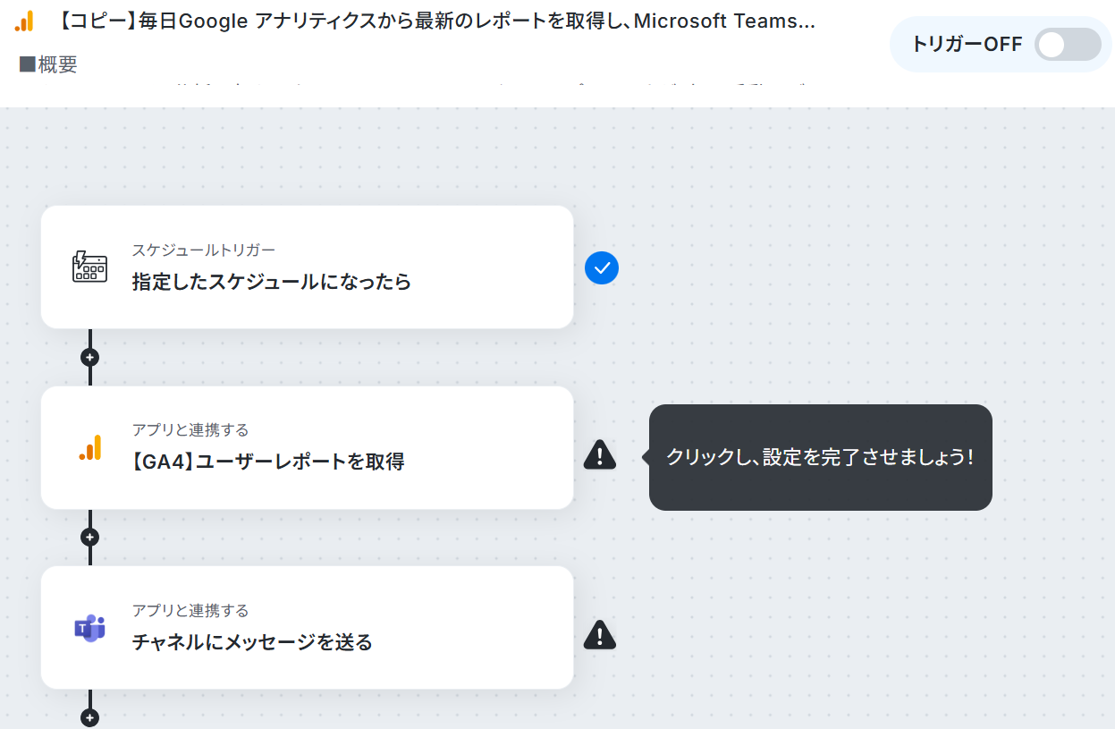Click the warning icon beside the GA4 user report step
The height and width of the screenshot is (729, 1115).
pyautogui.click(x=600, y=454)
